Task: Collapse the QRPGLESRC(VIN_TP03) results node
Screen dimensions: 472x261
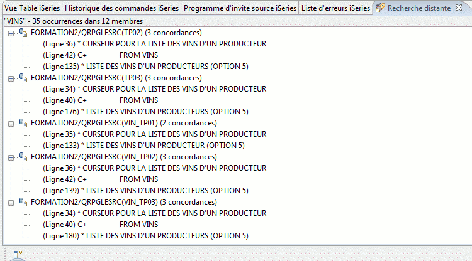Action: tap(11, 203)
